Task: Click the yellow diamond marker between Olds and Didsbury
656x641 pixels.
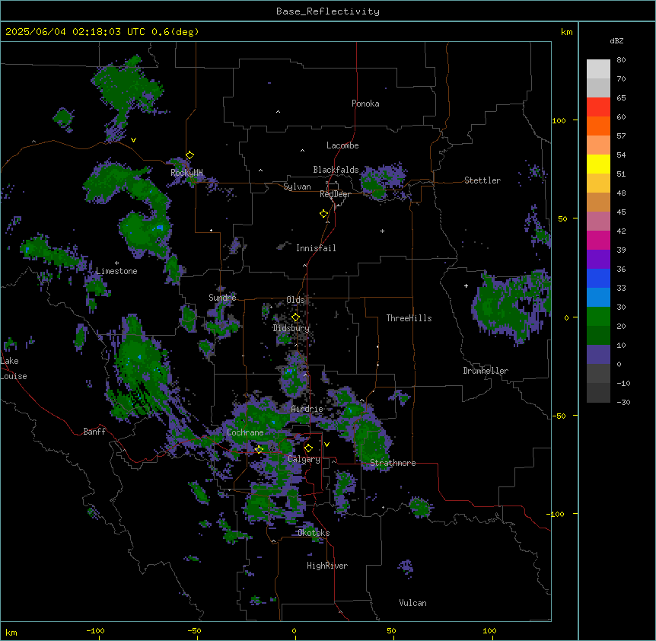Action: (x=295, y=317)
